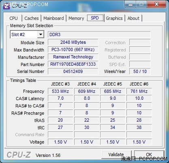Select the 2048 MBytes module size value
This screenshot has height=163, width=169.
[73, 42]
